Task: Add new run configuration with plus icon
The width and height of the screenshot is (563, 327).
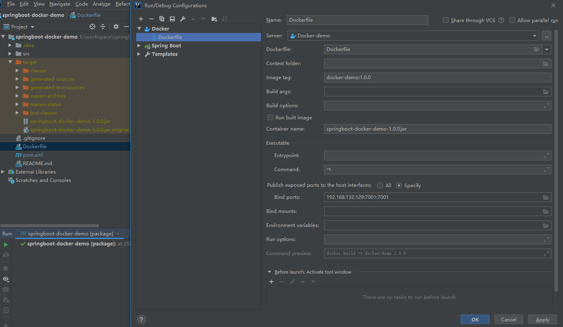Action: 141,19
